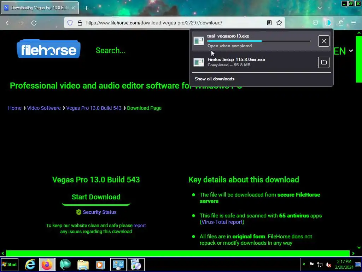The height and width of the screenshot is (272, 362).
Task: Open the taskbar clock showing 2:17 PM
Action: pyautogui.click(x=344, y=264)
